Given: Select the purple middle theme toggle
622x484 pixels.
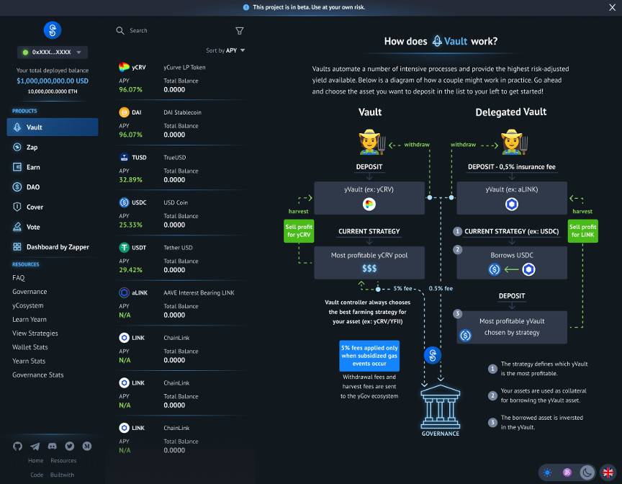Looking at the screenshot, I should click(x=567, y=472).
